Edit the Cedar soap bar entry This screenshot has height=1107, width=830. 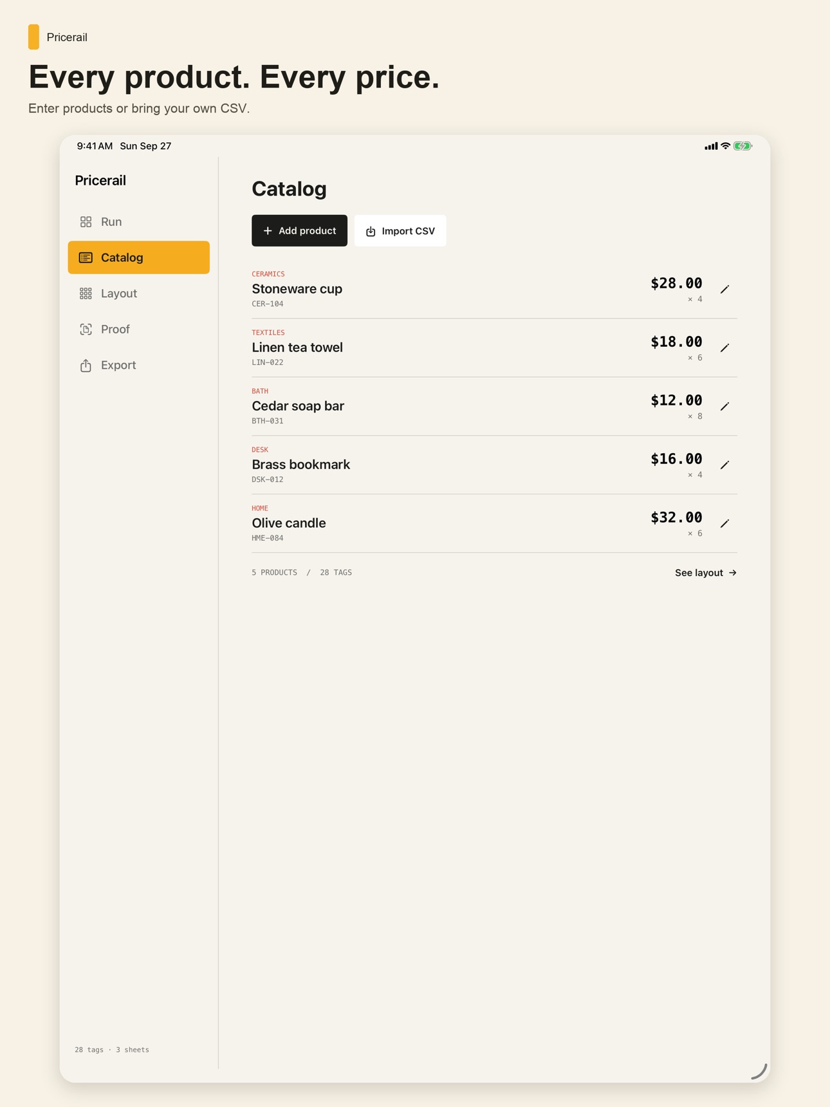tap(724, 407)
